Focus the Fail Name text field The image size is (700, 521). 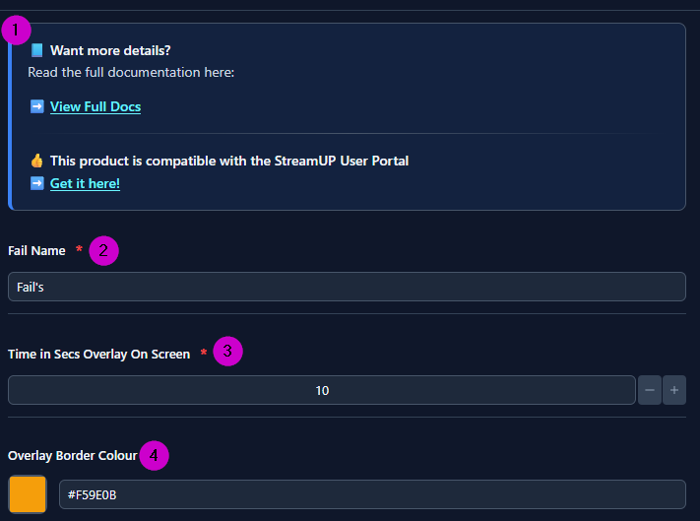pos(347,287)
